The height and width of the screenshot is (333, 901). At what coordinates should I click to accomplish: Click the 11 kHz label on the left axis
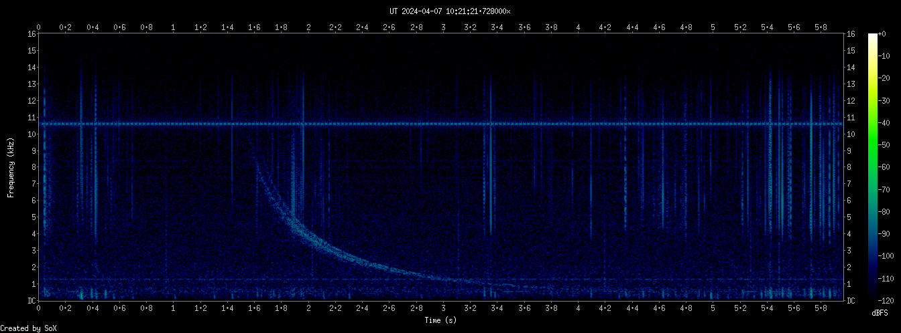click(32, 118)
